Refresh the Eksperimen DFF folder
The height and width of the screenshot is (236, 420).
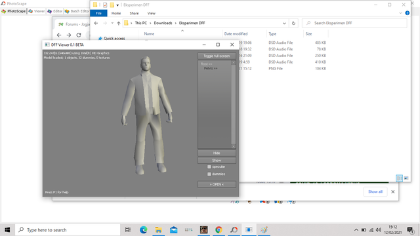pos(293,24)
